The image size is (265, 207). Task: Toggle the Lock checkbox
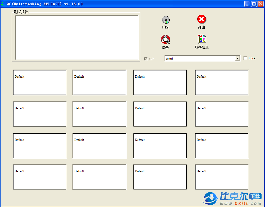[x=245, y=58]
